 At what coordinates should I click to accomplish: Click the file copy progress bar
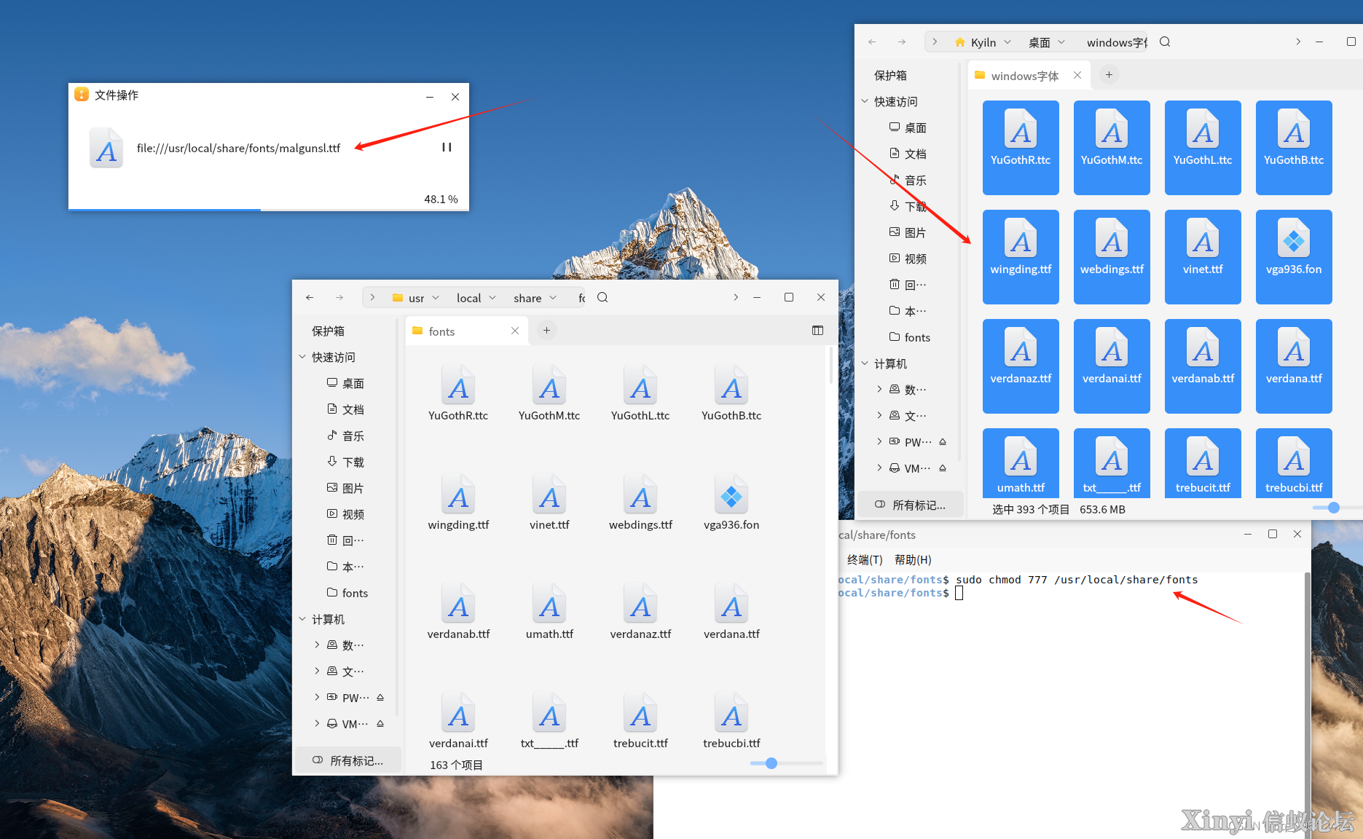click(x=269, y=210)
